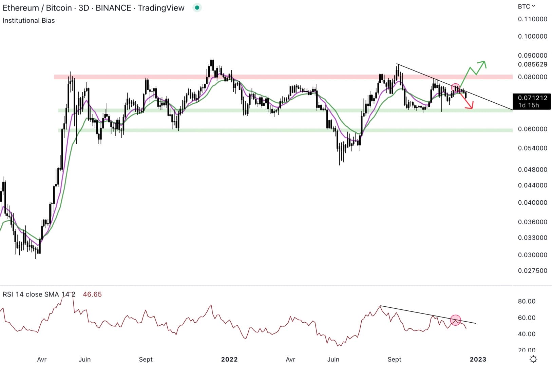The width and height of the screenshot is (552, 366).
Task: Open chart settings gear icon
Action: 533,359
